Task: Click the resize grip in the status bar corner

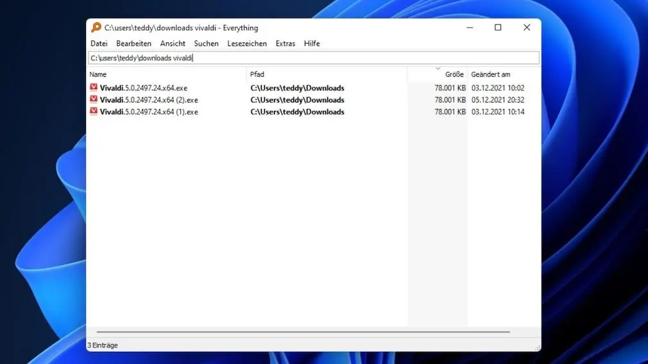Action: [x=537, y=348]
